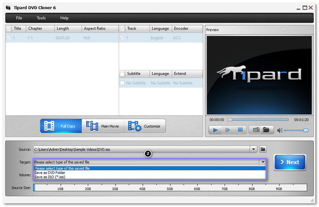The width and height of the screenshot is (319, 207).
Task: Click the Aspect Ratio column header
Action: (100, 29)
